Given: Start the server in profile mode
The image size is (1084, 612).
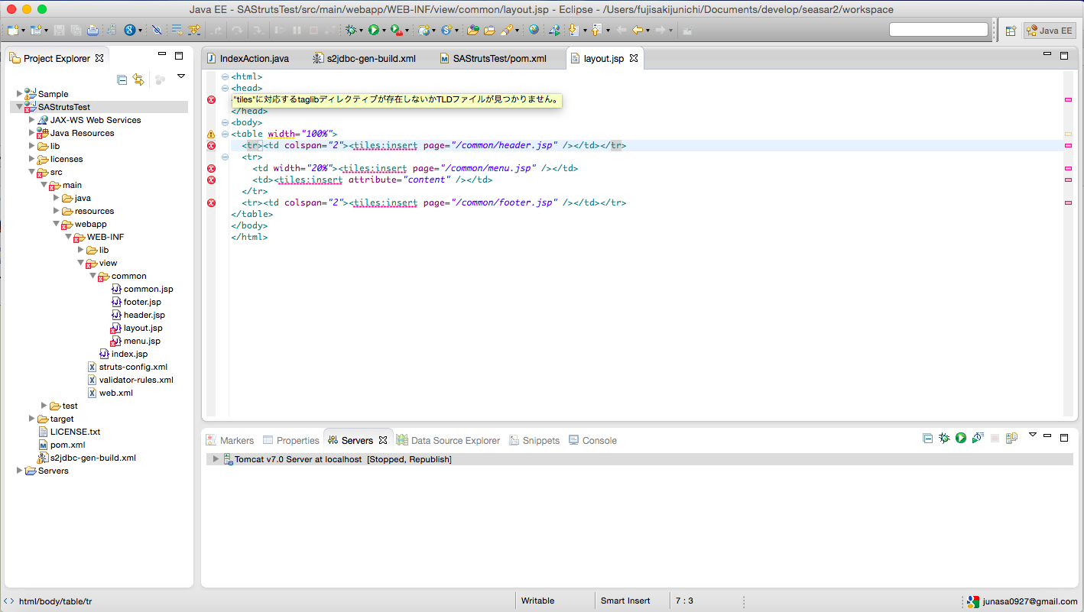Looking at the screenshot, I should tap(977, 438).
